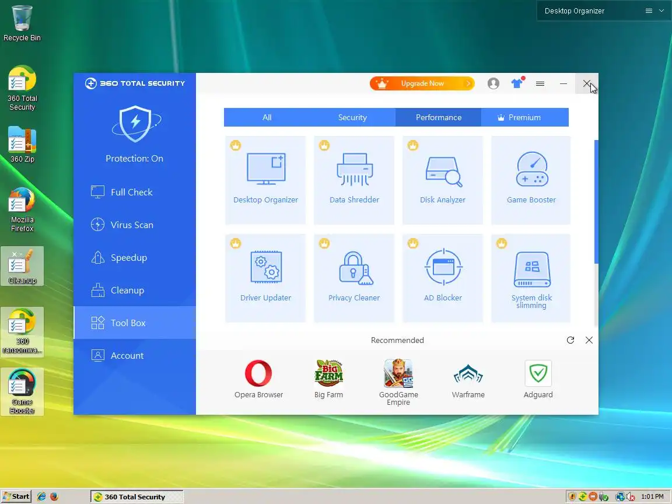The width and height of the screenshot is (672, 504).
Task: Launch Firefox from the quick launch bar
Action: (54, 496)
